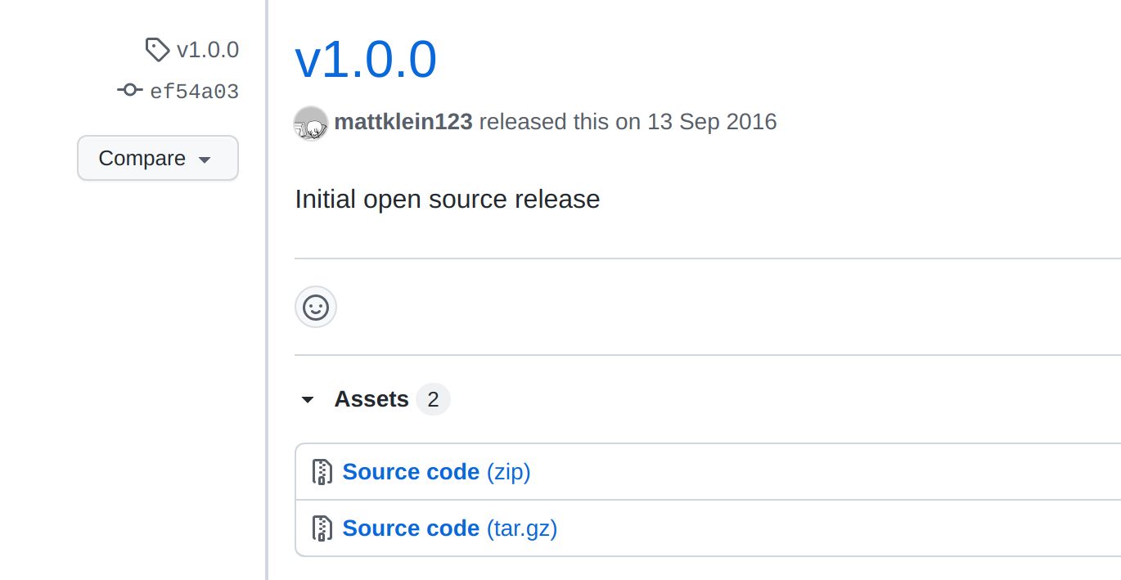The image size is (1121, 580).
Task: Open the small v1.0.0 tag link in sidebar
Action: point(208,50)
